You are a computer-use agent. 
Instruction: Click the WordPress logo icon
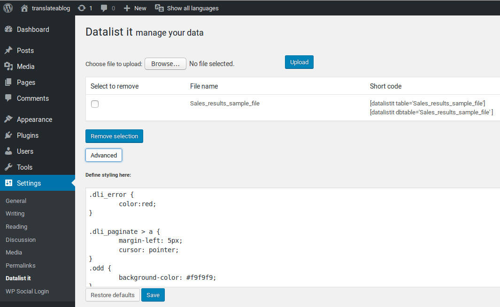point(8,7)
